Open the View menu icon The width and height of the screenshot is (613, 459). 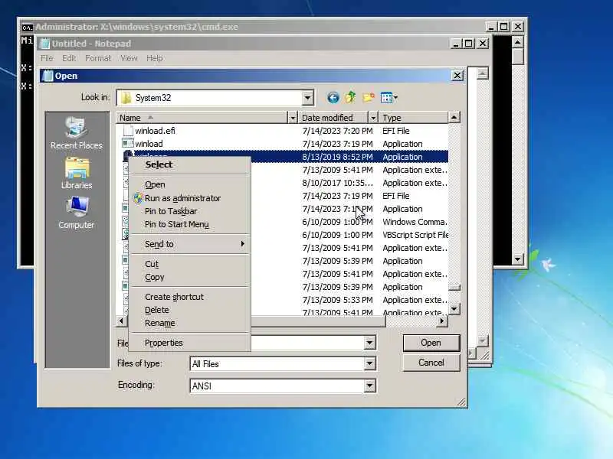pos(388,97)
